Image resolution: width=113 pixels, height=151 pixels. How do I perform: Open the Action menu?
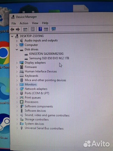tap(24, 23)
